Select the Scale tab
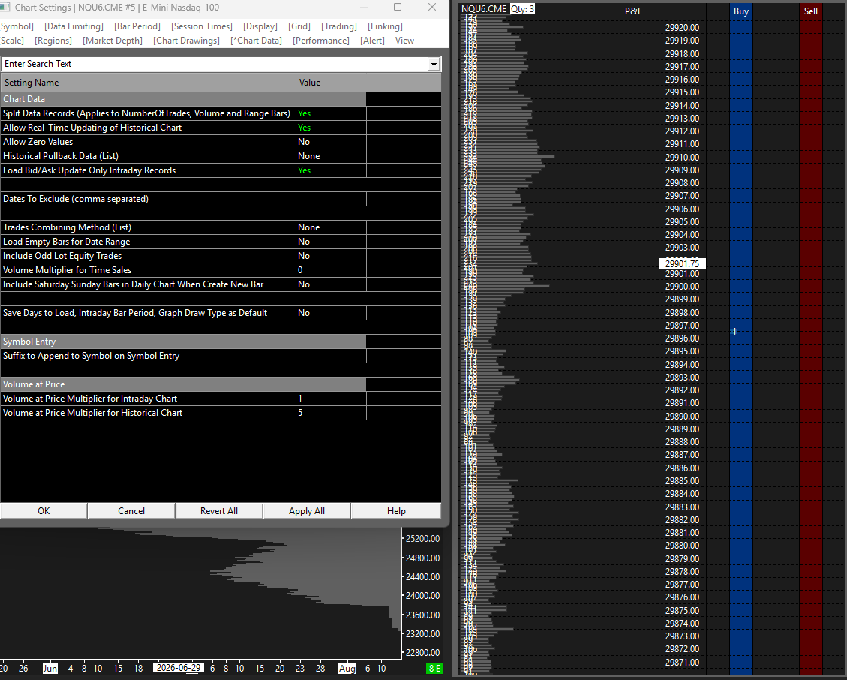847x680 pixels. click(x=12, y=41)
